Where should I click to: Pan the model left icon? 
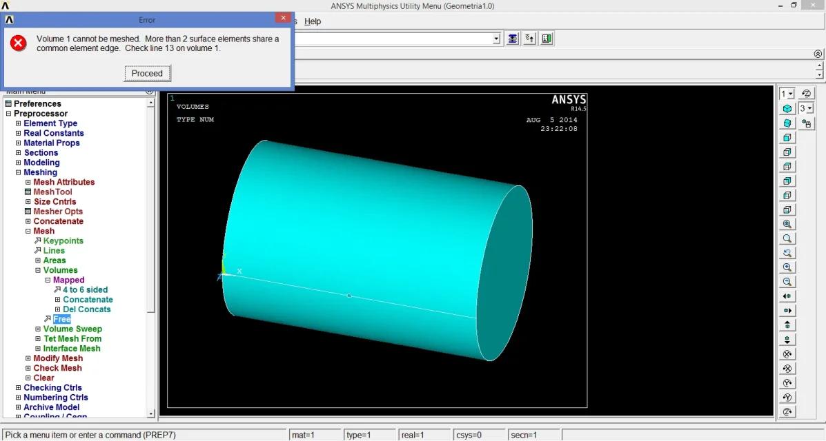tap(787, 296)
